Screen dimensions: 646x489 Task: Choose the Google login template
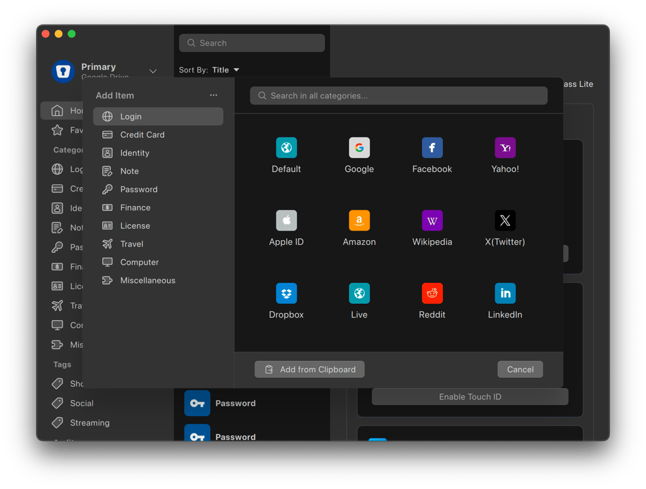coord(359,147)
